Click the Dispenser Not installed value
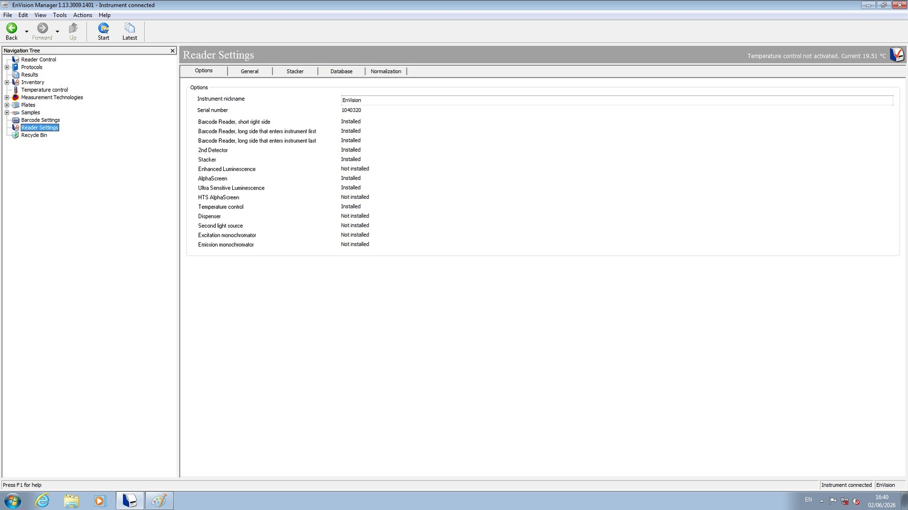Viewport: 908px width, 510px height. click(355, 216)
